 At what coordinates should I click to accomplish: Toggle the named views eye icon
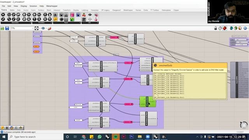[x=43, y=28]
